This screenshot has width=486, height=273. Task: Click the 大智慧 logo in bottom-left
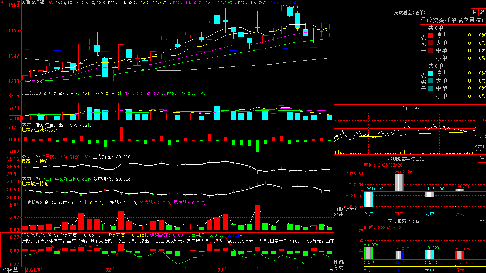coord(9,270)
